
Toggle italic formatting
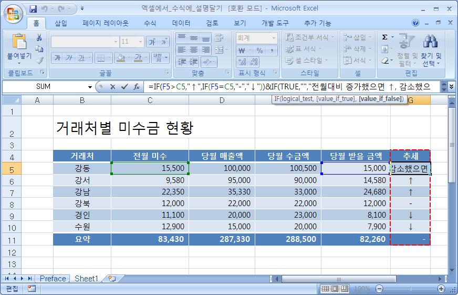click(x=69, y=58)
